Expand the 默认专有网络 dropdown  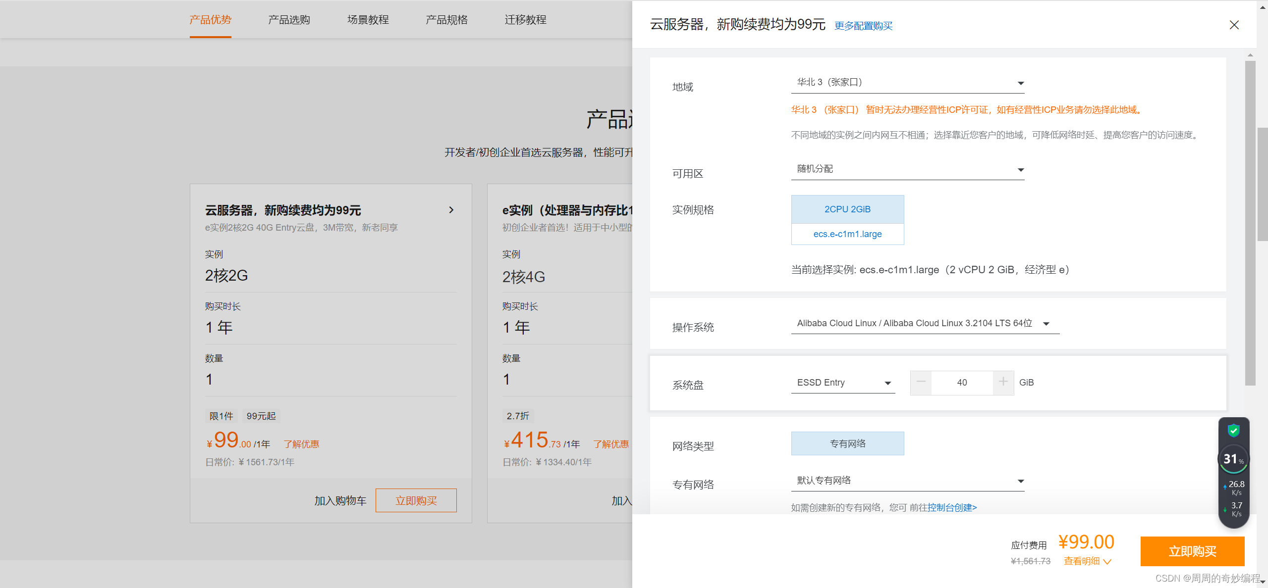[x=907, y=481]
